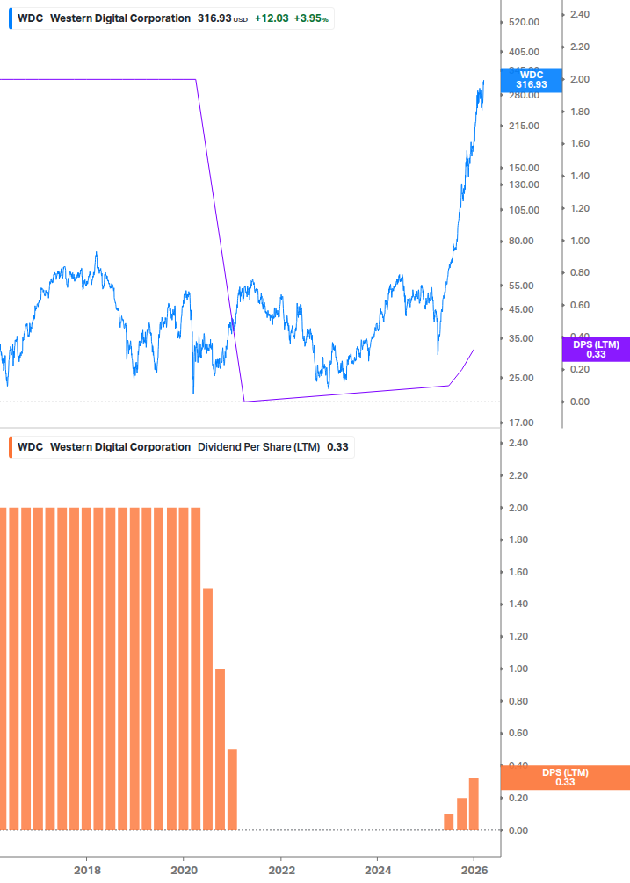Click the dividend bar reaching 1.50
The image size is (630, 883).
[x=207, y=710]
